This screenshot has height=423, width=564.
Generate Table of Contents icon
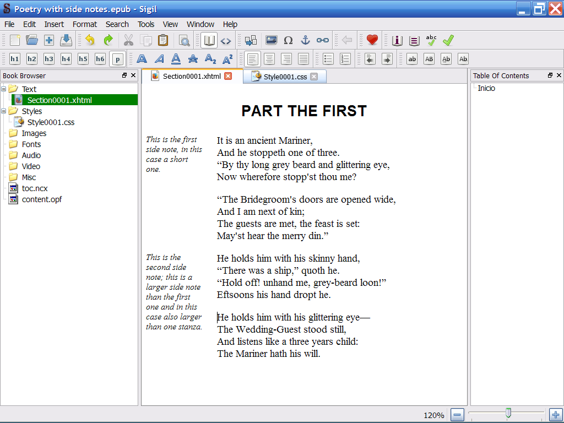click(x=414, y=40)
